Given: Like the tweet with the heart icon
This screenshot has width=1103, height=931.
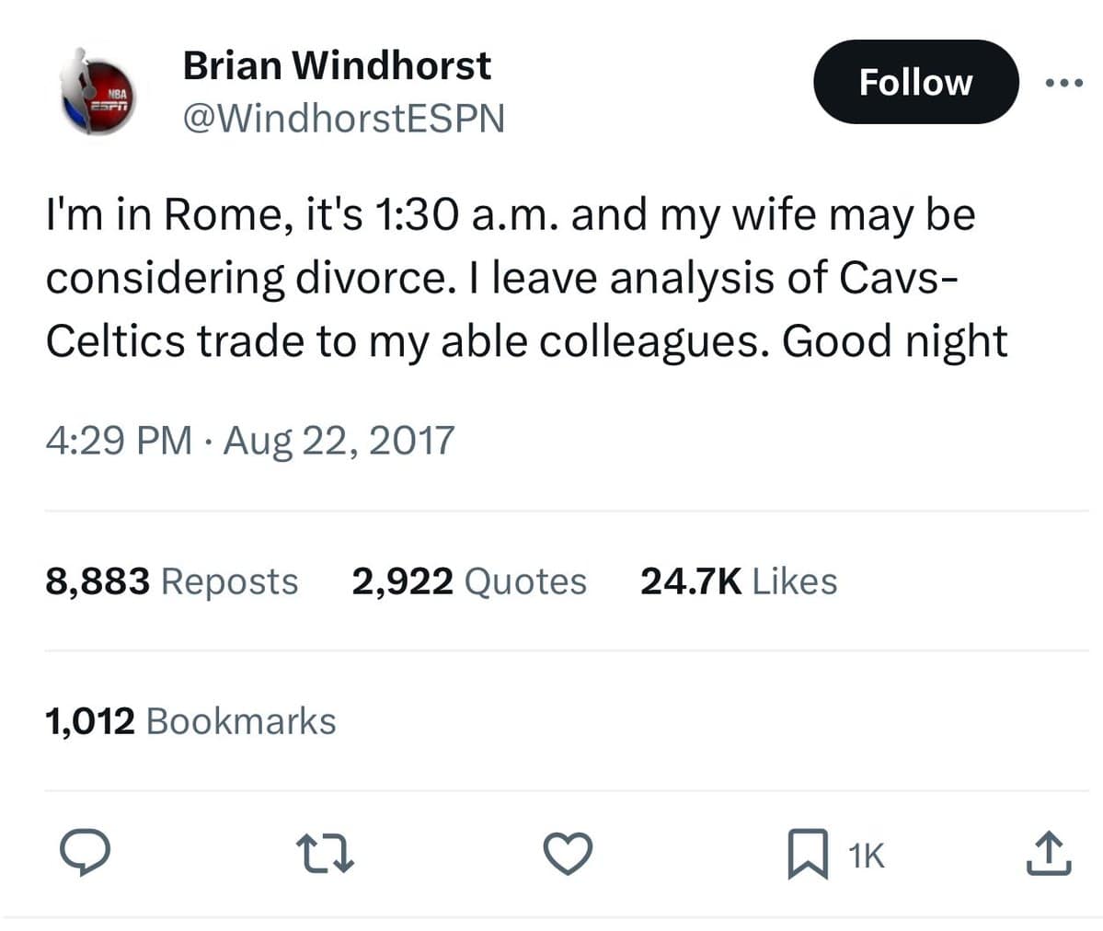Looking at the screenshot, I should pos(567,855).
